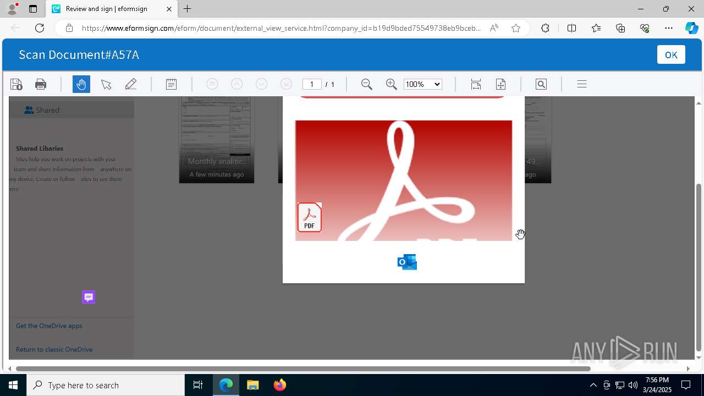
Task: Click the Outlook logo icon
Action: pos(407,262)
